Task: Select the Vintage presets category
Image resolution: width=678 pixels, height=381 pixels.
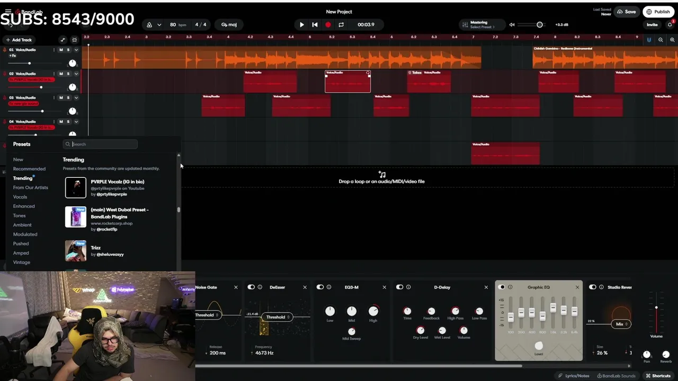Action: click(22, 262)
